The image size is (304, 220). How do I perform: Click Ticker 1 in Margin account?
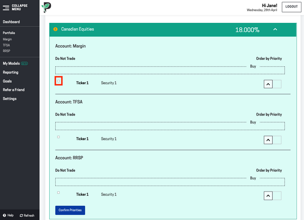(82, 83)
